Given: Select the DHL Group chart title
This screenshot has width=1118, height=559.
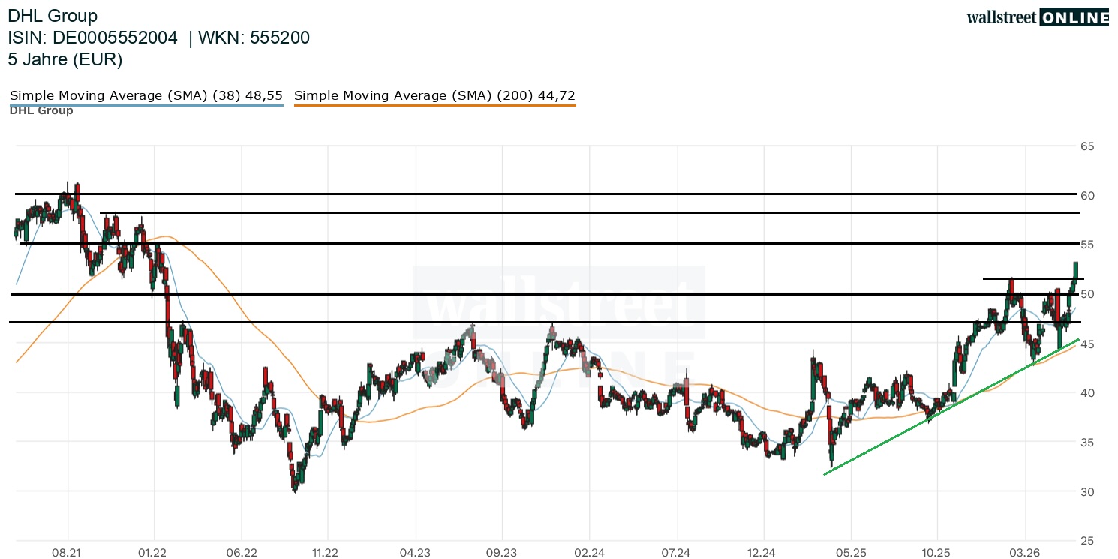Looking at the screenshot, I should pyautogui.click(x=53, y=15).
